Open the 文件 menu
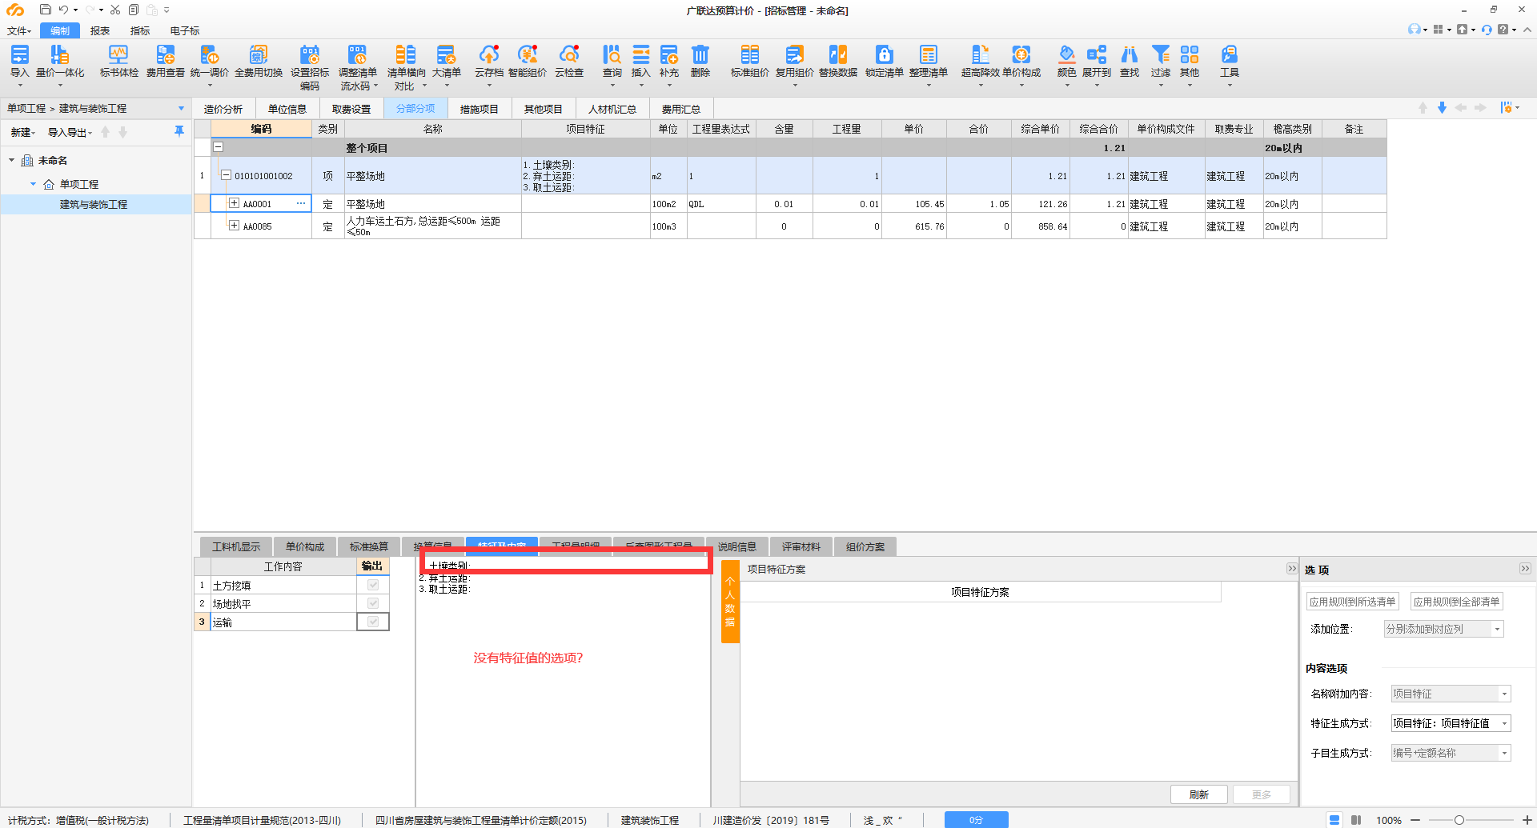Screen dimensions: 1537x828 pos(19,30)
